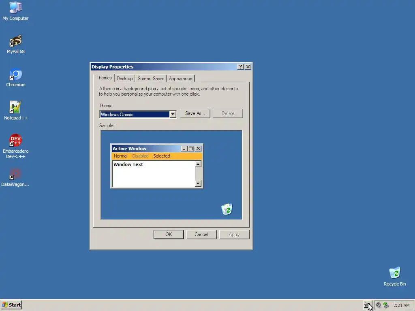The height and width of the screenshot is (311, 415).
Task: Switch to the Screen Saver tab
Action: click(x=151, y=79)
